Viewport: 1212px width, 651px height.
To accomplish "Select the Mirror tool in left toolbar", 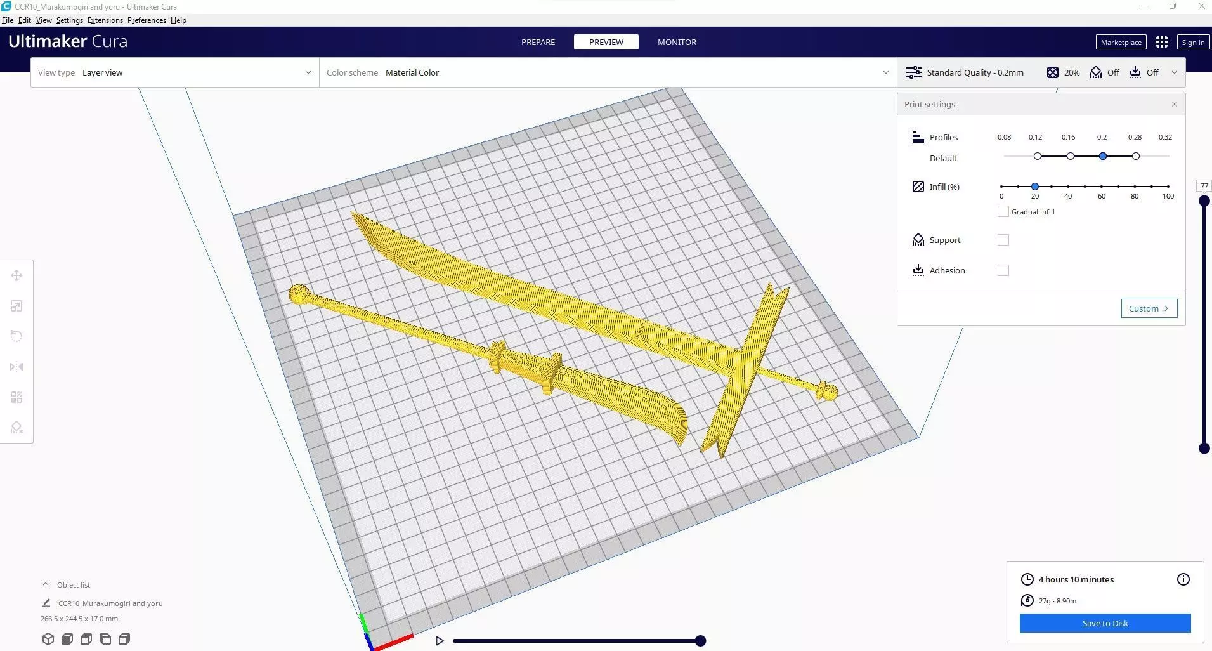I will [16, 367].
